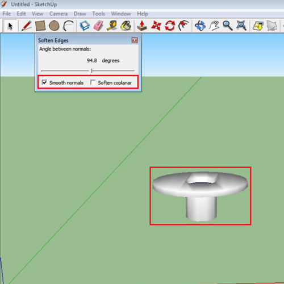Choose the Zoom magnifier tool

[228, 26]
